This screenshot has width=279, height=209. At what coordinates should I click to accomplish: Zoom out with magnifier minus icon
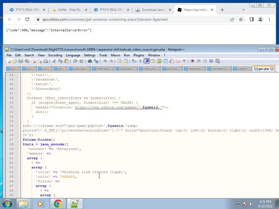pyautogui.click(x=111, y=61)
